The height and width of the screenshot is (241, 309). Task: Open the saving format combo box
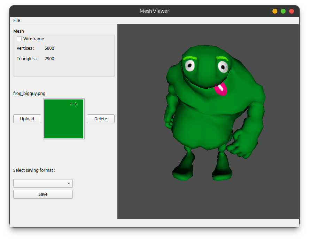pos(40,184)
